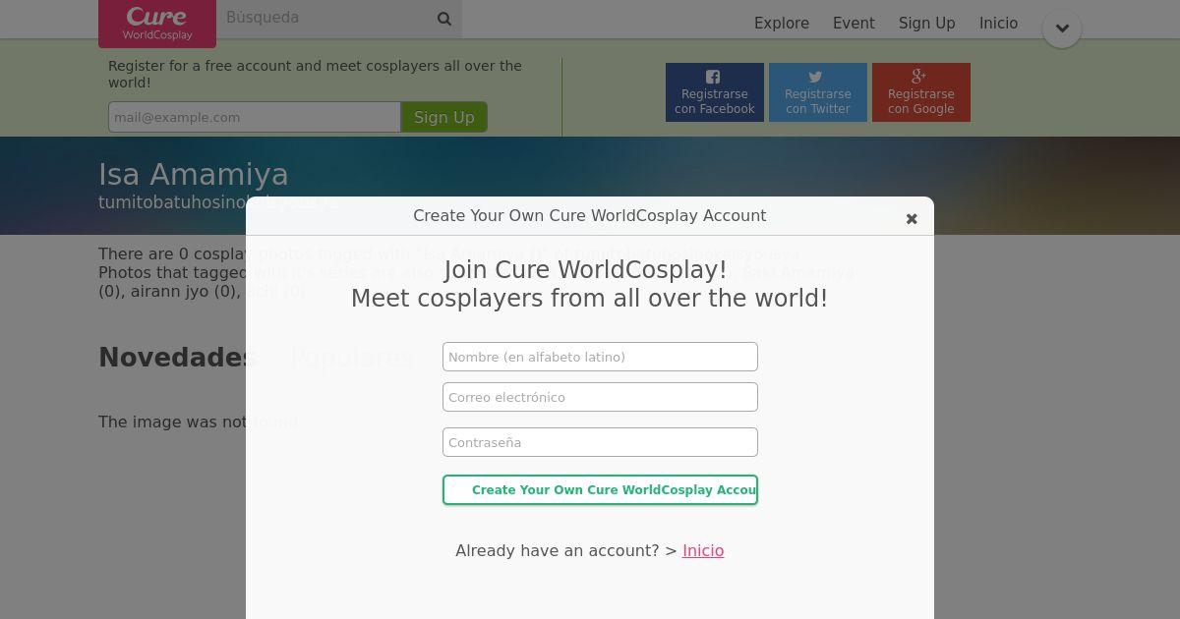Viewport: 1180px width, 619px height.
Task: Click the Google plus icon
Action: pyautogui.click(x=919, y=76)
